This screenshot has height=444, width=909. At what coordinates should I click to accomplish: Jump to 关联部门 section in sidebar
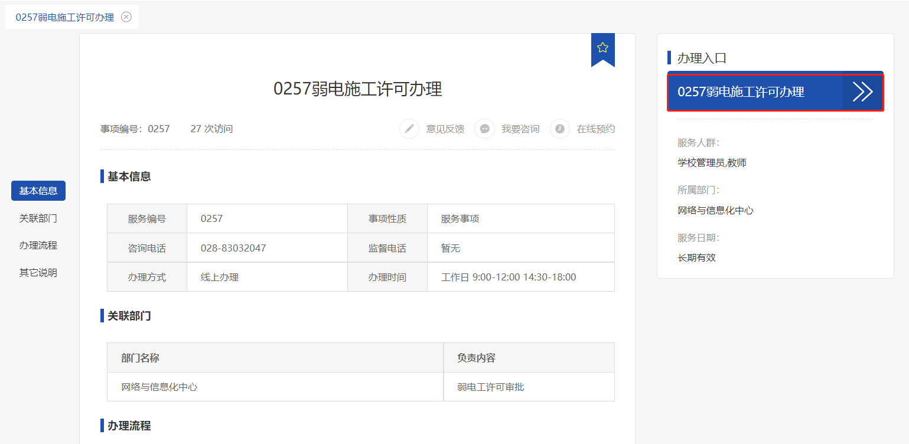(x=38, y=218)
